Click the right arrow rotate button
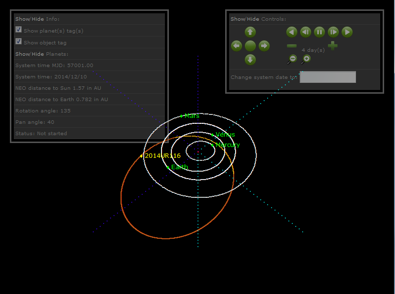Image resolution: width=395 pixels, height=294 pixels. tap(264, 46)
